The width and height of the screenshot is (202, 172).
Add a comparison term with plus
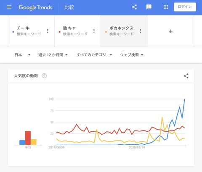pos(170,31)
